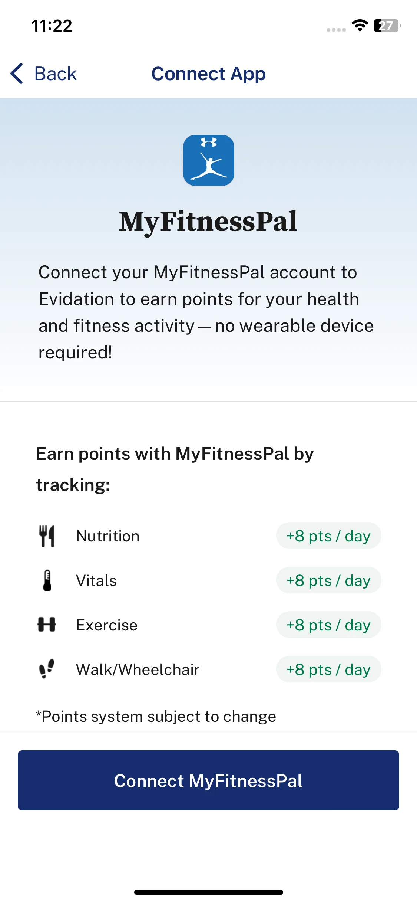Select the Exercise +8 pts / day badge
Image resolution: width=417 pixels, height=904 pixels.
pos(328,625)
